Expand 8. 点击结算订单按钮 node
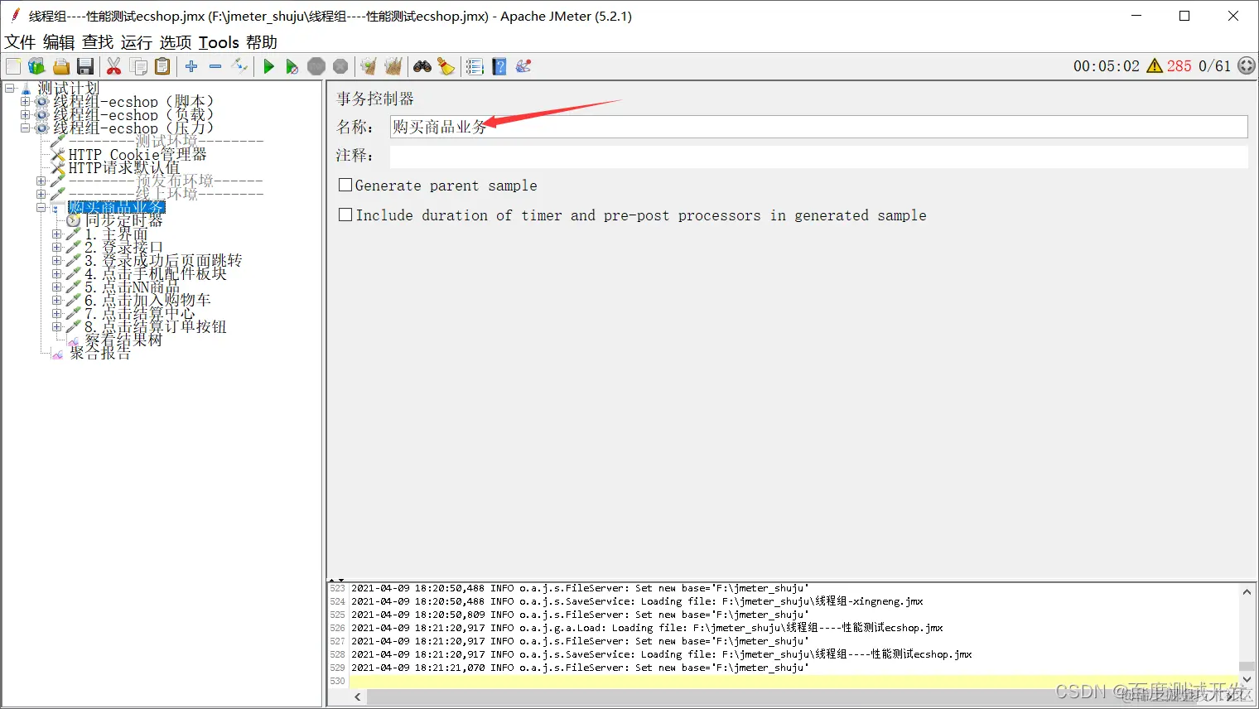Viewport: 1259px width, 709px height. [x=56, y=327]
